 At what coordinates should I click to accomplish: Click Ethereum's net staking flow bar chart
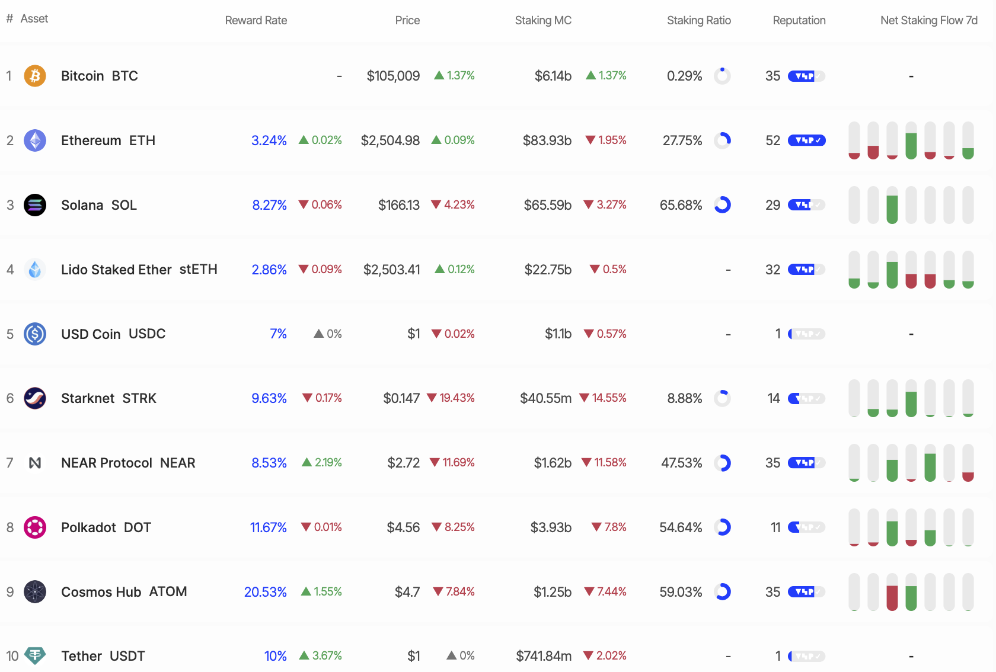pyautogui.click(x=911, y=140)
